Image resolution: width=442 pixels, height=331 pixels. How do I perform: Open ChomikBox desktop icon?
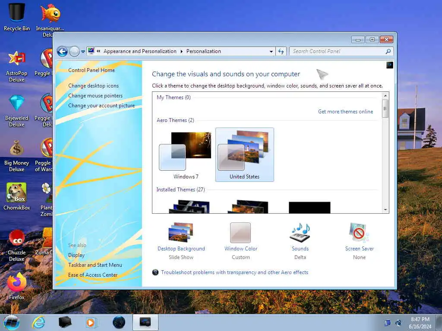(17, 197)
